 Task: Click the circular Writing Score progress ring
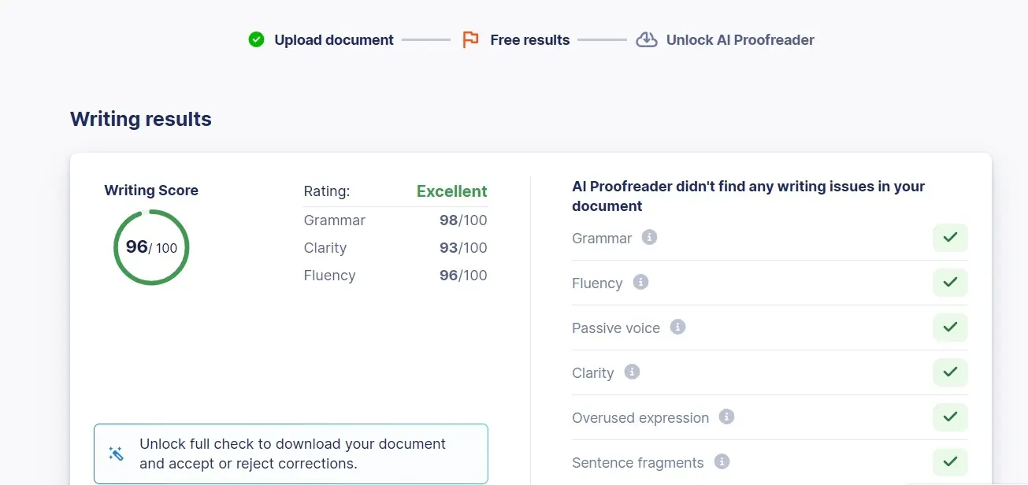pyautogui.click(x=151, y=247)
